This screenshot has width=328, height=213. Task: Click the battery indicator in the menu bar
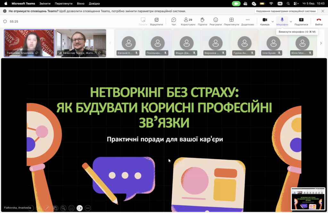(263, 4)
